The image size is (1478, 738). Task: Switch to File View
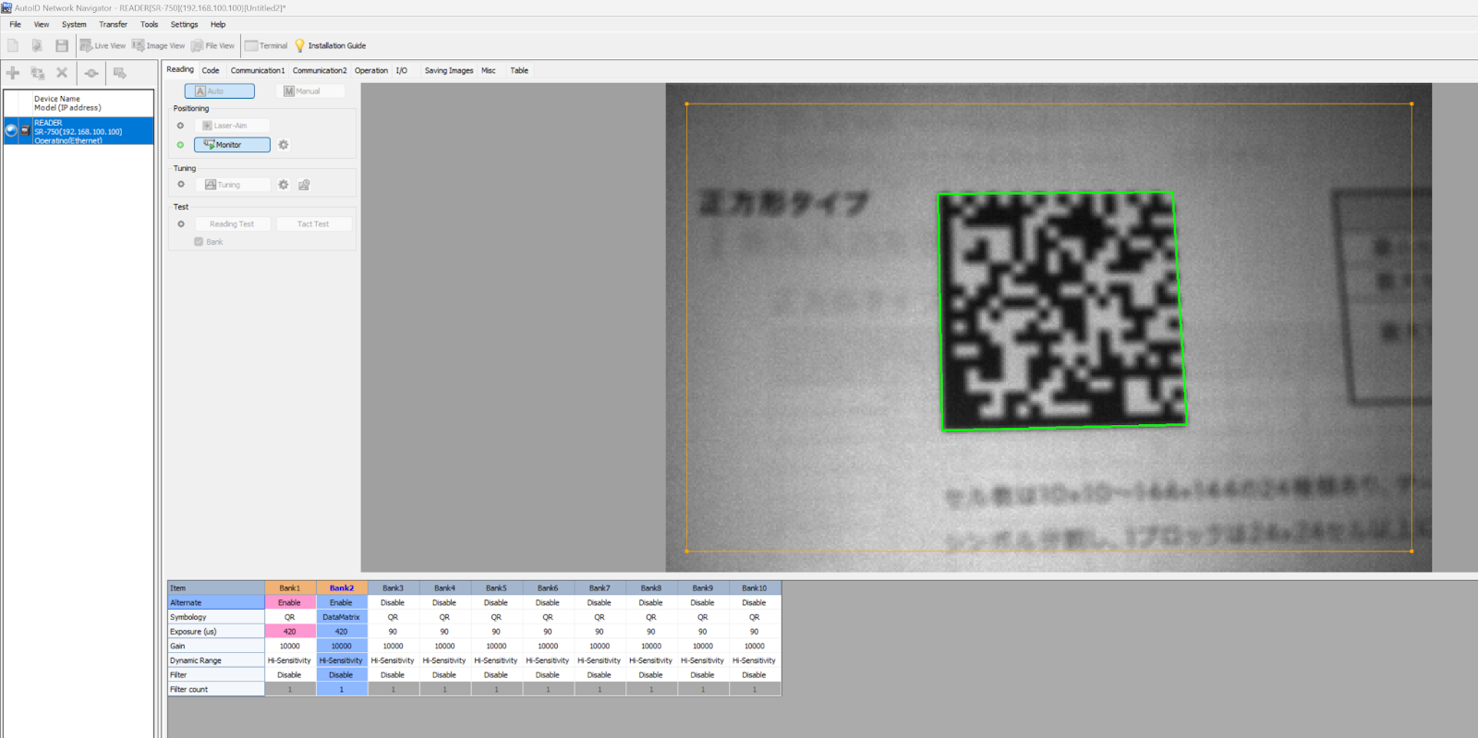(x=212, y=45)
